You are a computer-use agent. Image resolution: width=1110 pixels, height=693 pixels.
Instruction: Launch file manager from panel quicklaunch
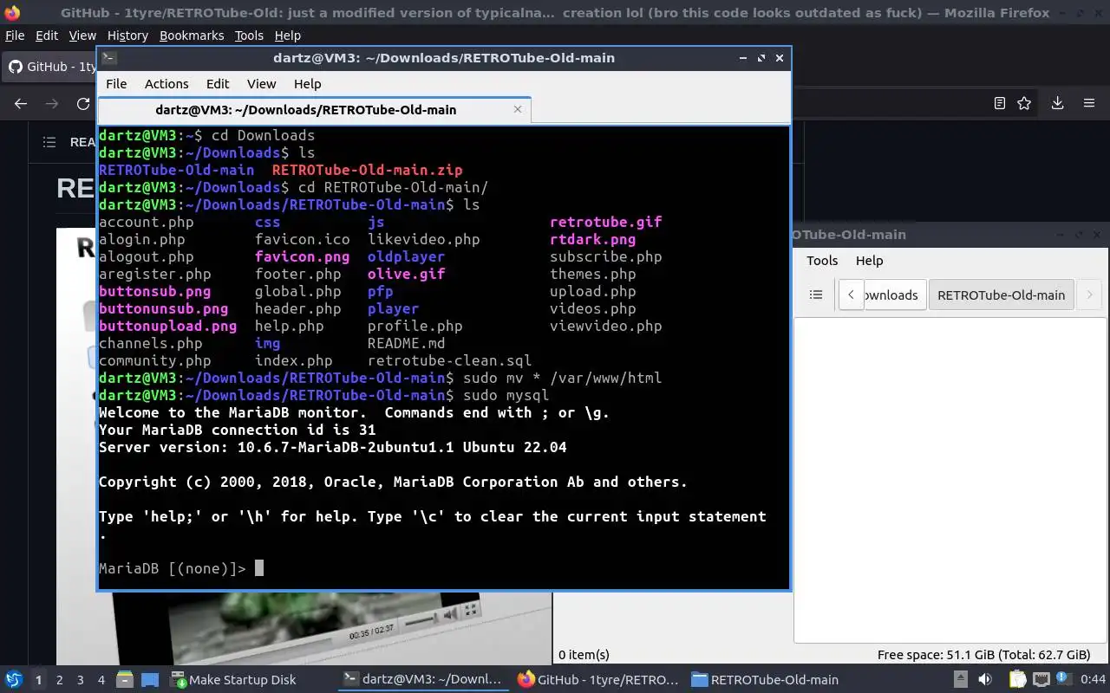point(124,680)
